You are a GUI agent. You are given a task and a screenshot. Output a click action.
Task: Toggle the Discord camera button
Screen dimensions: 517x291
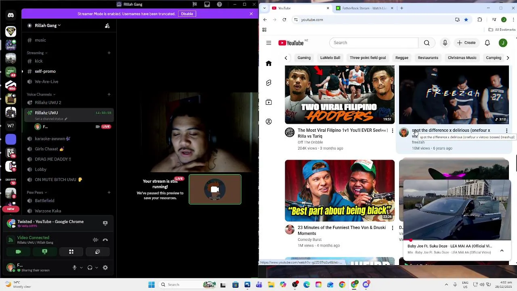[x=18, y=251]
